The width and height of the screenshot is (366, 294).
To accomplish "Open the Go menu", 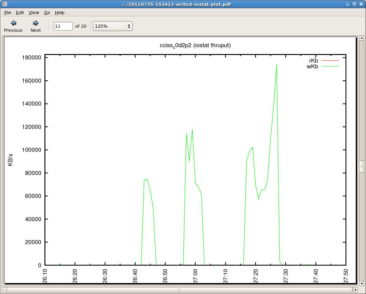I will (x=47, y=13).
